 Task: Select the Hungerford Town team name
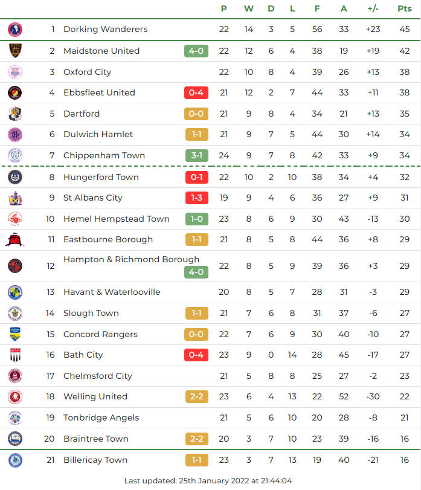pyautogui.click(x=101, y=177)
